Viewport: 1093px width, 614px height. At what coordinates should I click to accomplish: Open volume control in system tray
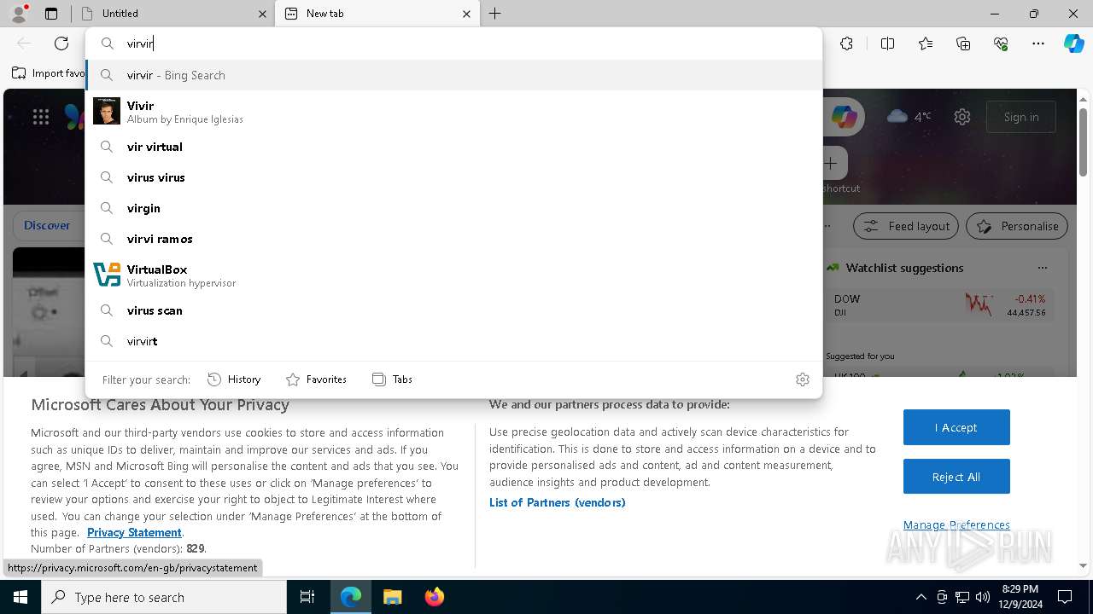[x=982, y=597]
